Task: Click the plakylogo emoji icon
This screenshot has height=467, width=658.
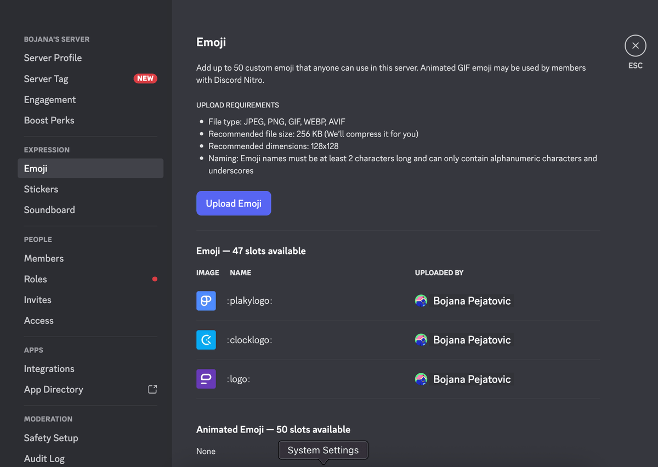Action: pyautogui.click(x=206, y=300)
